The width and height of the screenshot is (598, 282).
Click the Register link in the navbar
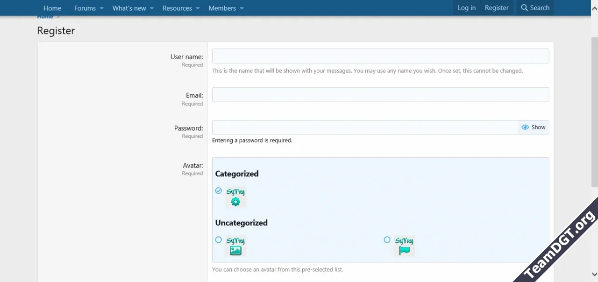[x=496, y=8]
